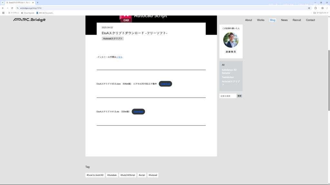This screenshot has width=330, height=185.
Task: Open the Works menu item
Action: tap(260, 20)
